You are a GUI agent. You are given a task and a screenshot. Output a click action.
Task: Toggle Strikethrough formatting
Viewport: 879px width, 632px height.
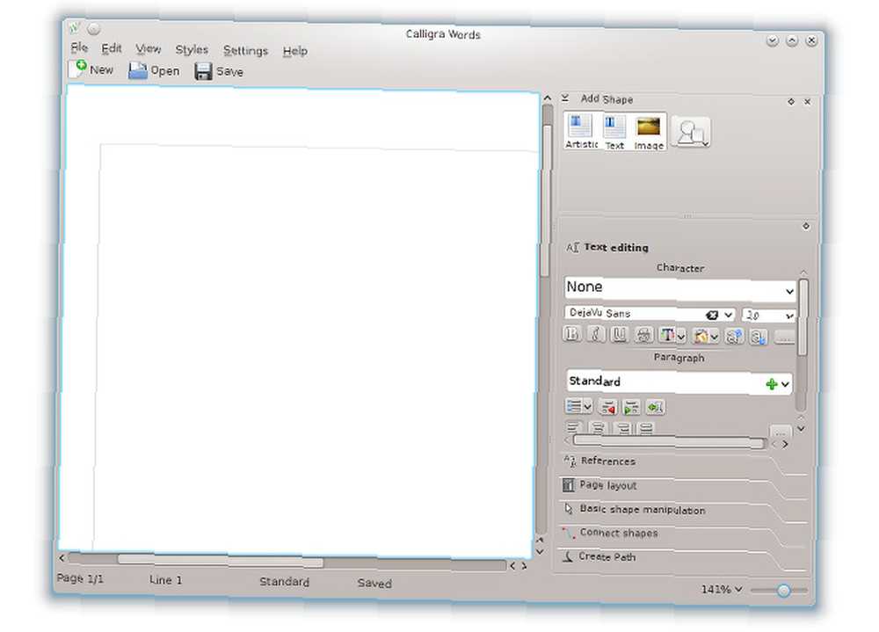643,336
